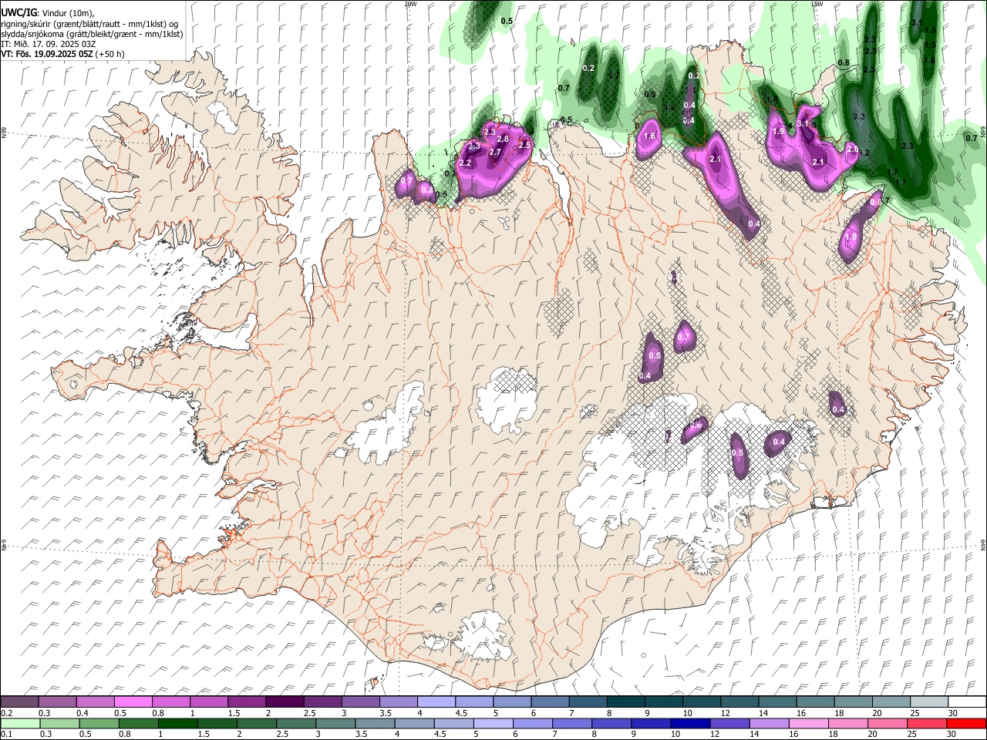Click the slate blue top-row swatch labeled 6
The height and width of the screenshot is (740, 987).
coord(551,702)
